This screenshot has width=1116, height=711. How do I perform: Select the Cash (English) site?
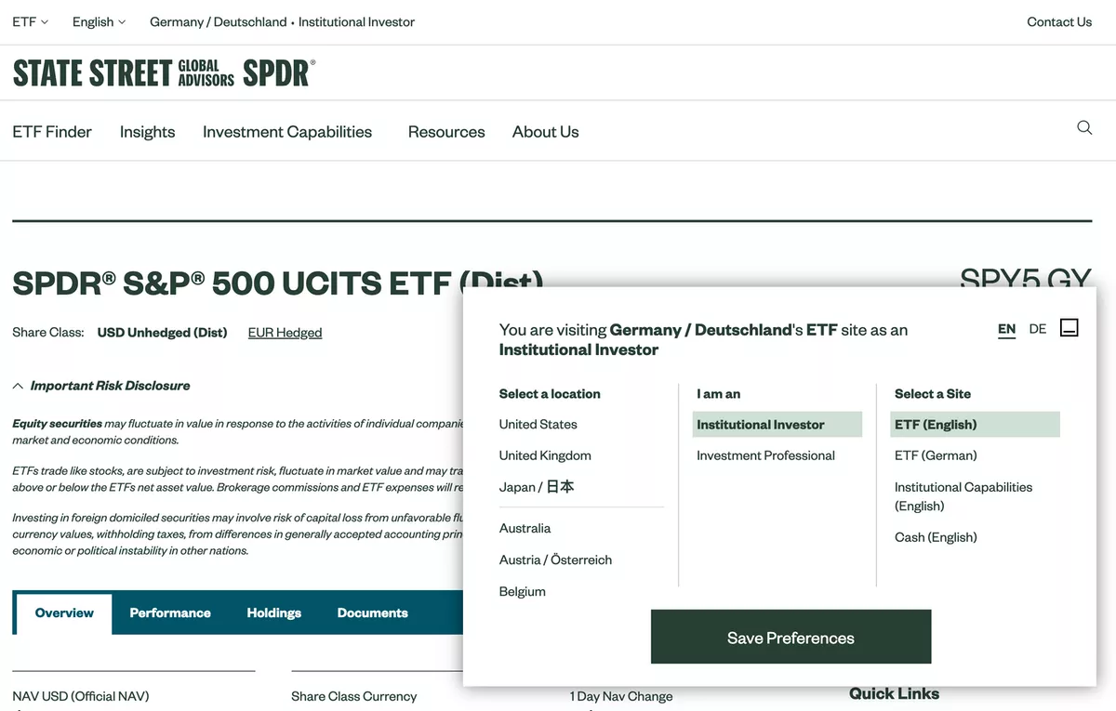pyautogui.click(x=936, y=537)
